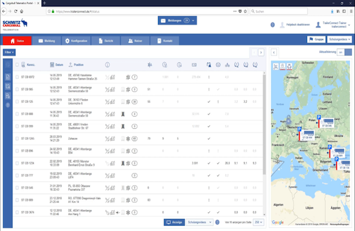355x231 pixels.
Task: Click the first document icon in left sidebar
Action: [x=8, y=77]
